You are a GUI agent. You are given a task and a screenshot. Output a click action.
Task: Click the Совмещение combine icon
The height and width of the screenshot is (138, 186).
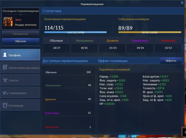(5, 93)
